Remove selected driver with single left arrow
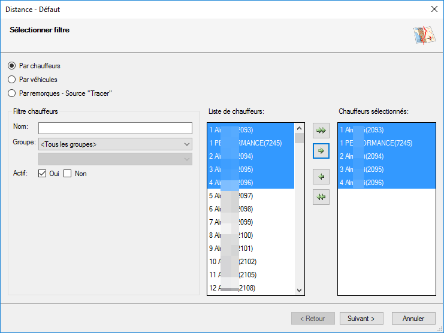The width and height of the screenshot is (444, 333). click(x=321, y=177)
